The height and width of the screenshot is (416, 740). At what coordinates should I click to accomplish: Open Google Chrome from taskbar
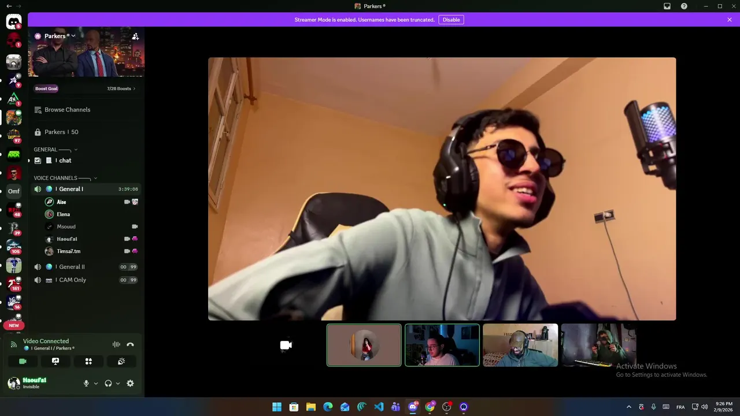[x=430, y=407]
